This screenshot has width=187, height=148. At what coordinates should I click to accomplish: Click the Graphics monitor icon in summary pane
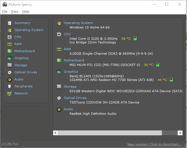pyautogui.click(x=59, y=72)
